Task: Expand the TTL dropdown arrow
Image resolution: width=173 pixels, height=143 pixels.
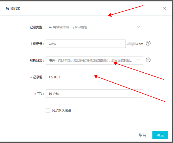Action: 139,93
